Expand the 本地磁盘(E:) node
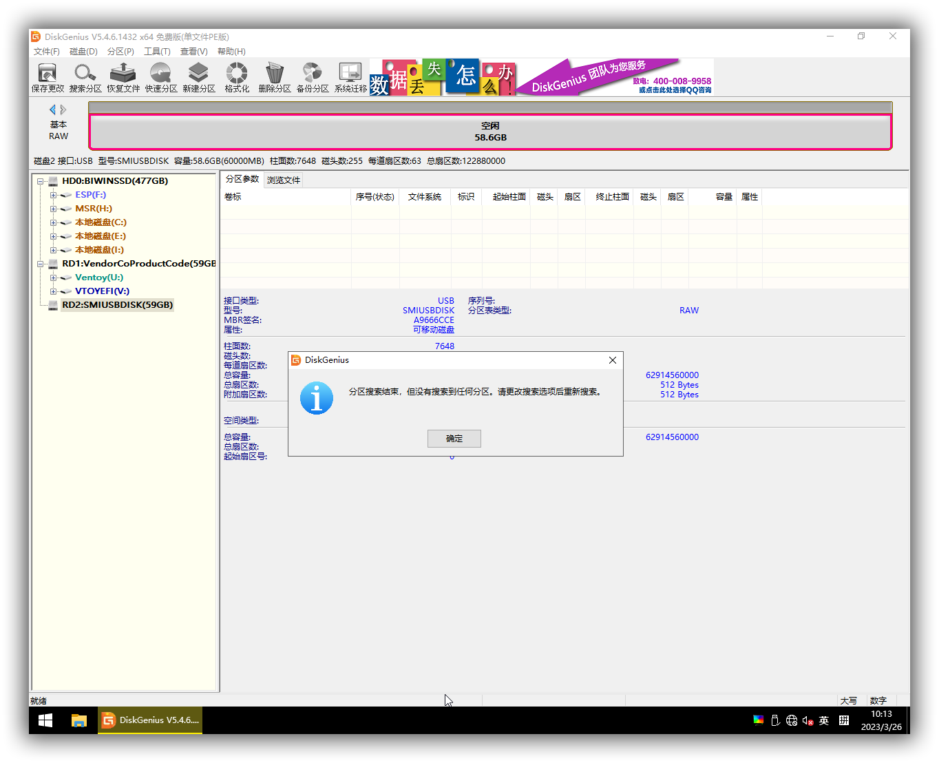 [x=53, y=236]
